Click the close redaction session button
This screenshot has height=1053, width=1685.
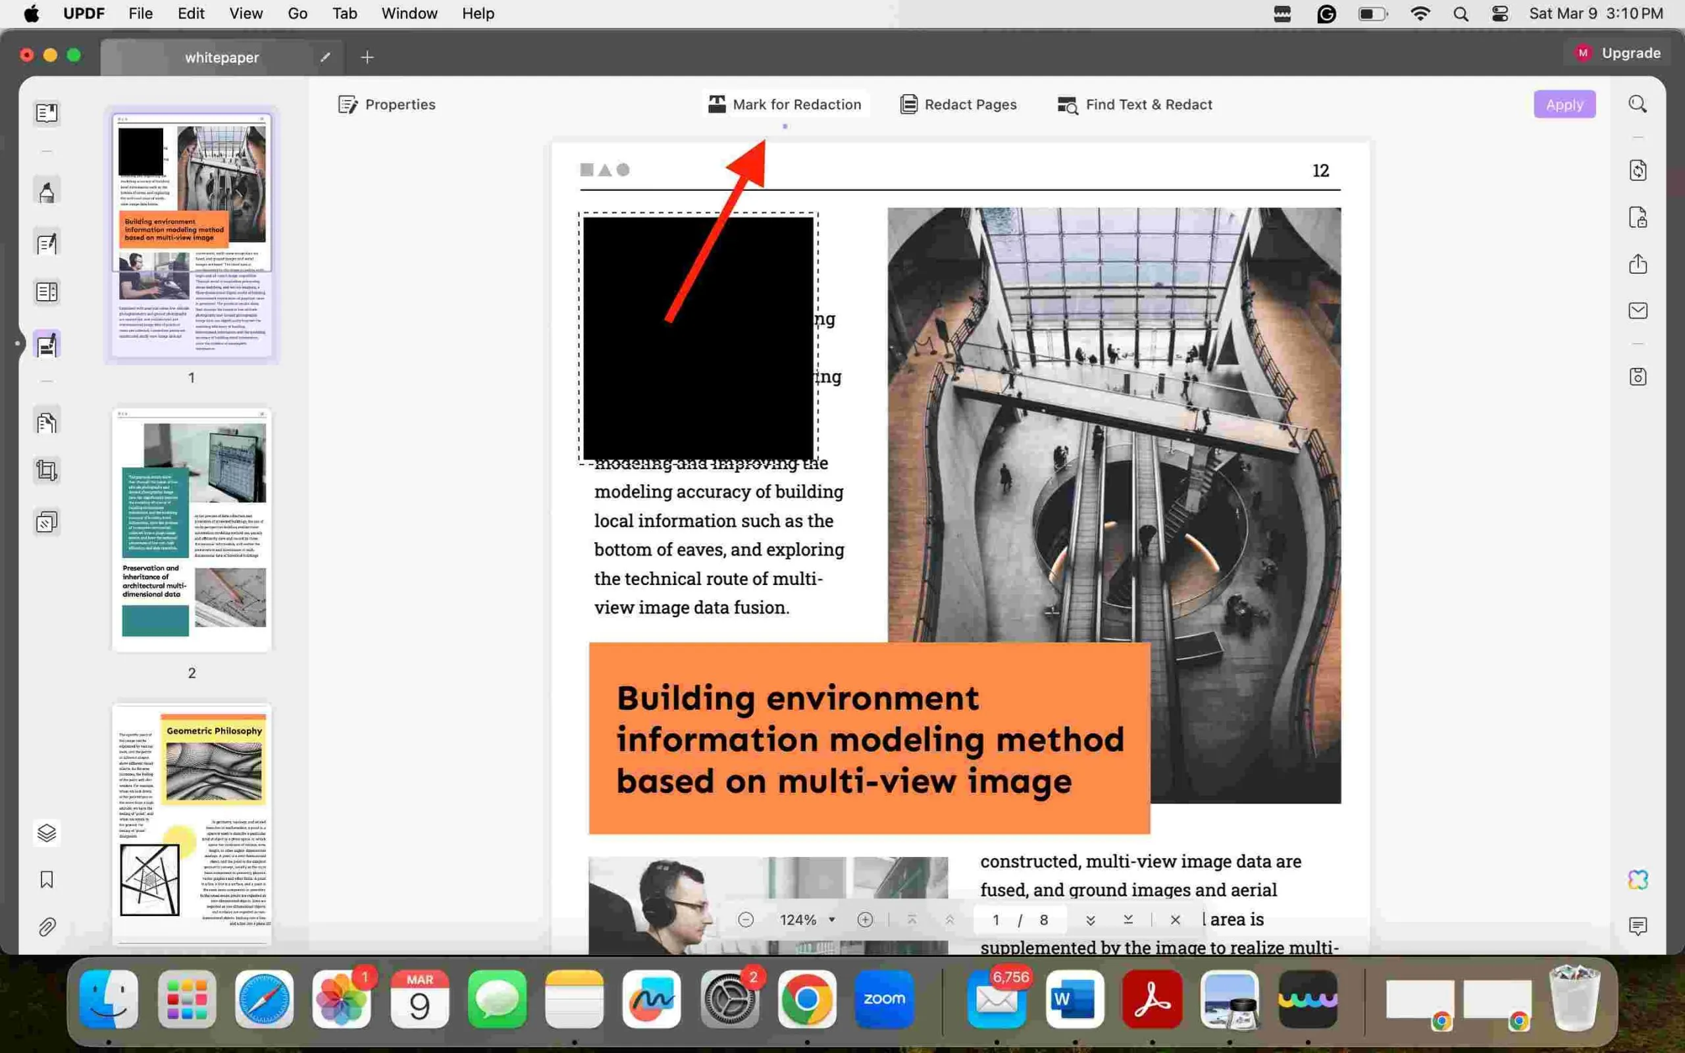pyautogui.click(x=1174, y=919)
